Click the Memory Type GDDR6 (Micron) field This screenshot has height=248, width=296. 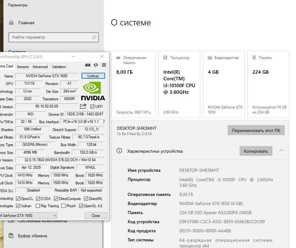(35, 145)
